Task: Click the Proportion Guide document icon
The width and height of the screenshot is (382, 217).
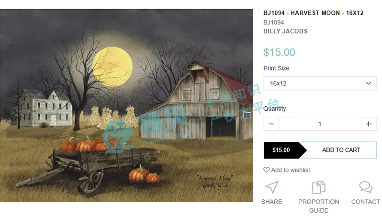Action: [318, 187]
